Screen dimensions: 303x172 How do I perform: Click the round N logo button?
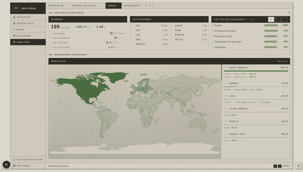click(x=6, y=165)
